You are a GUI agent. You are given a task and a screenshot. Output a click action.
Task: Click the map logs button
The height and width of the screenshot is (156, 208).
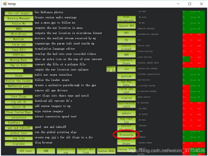[x=19, y=138]
